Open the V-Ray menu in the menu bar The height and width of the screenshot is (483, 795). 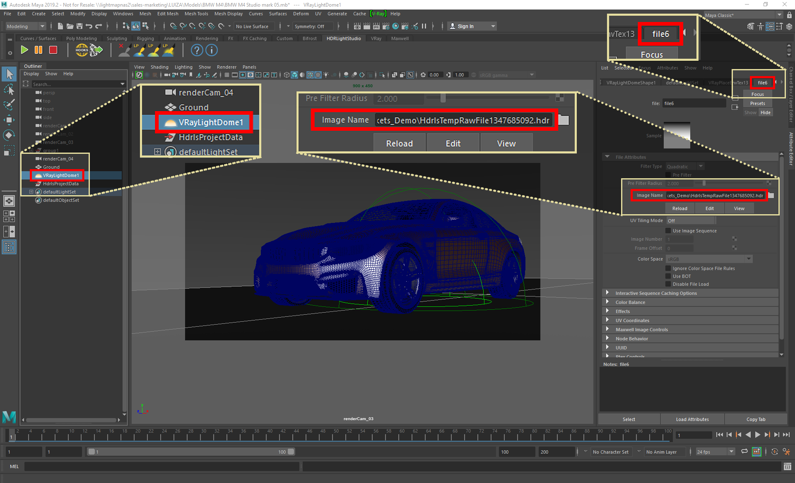378,14
